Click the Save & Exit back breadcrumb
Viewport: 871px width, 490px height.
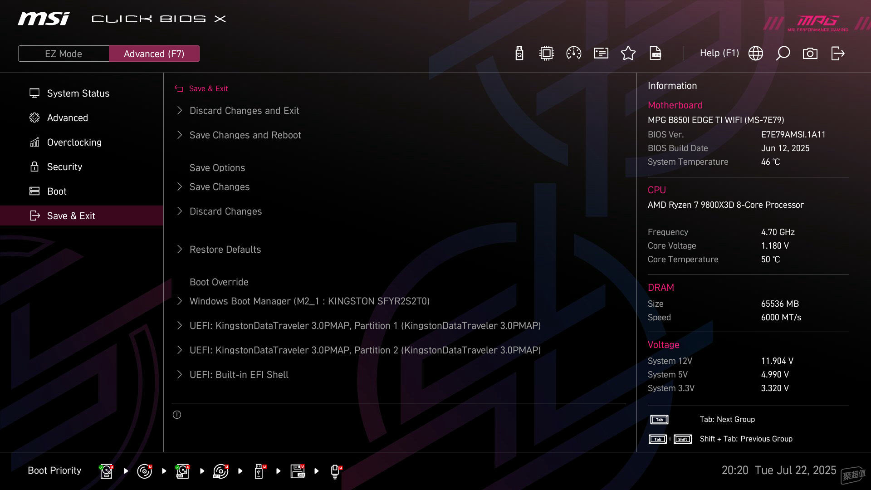[201, 88]
